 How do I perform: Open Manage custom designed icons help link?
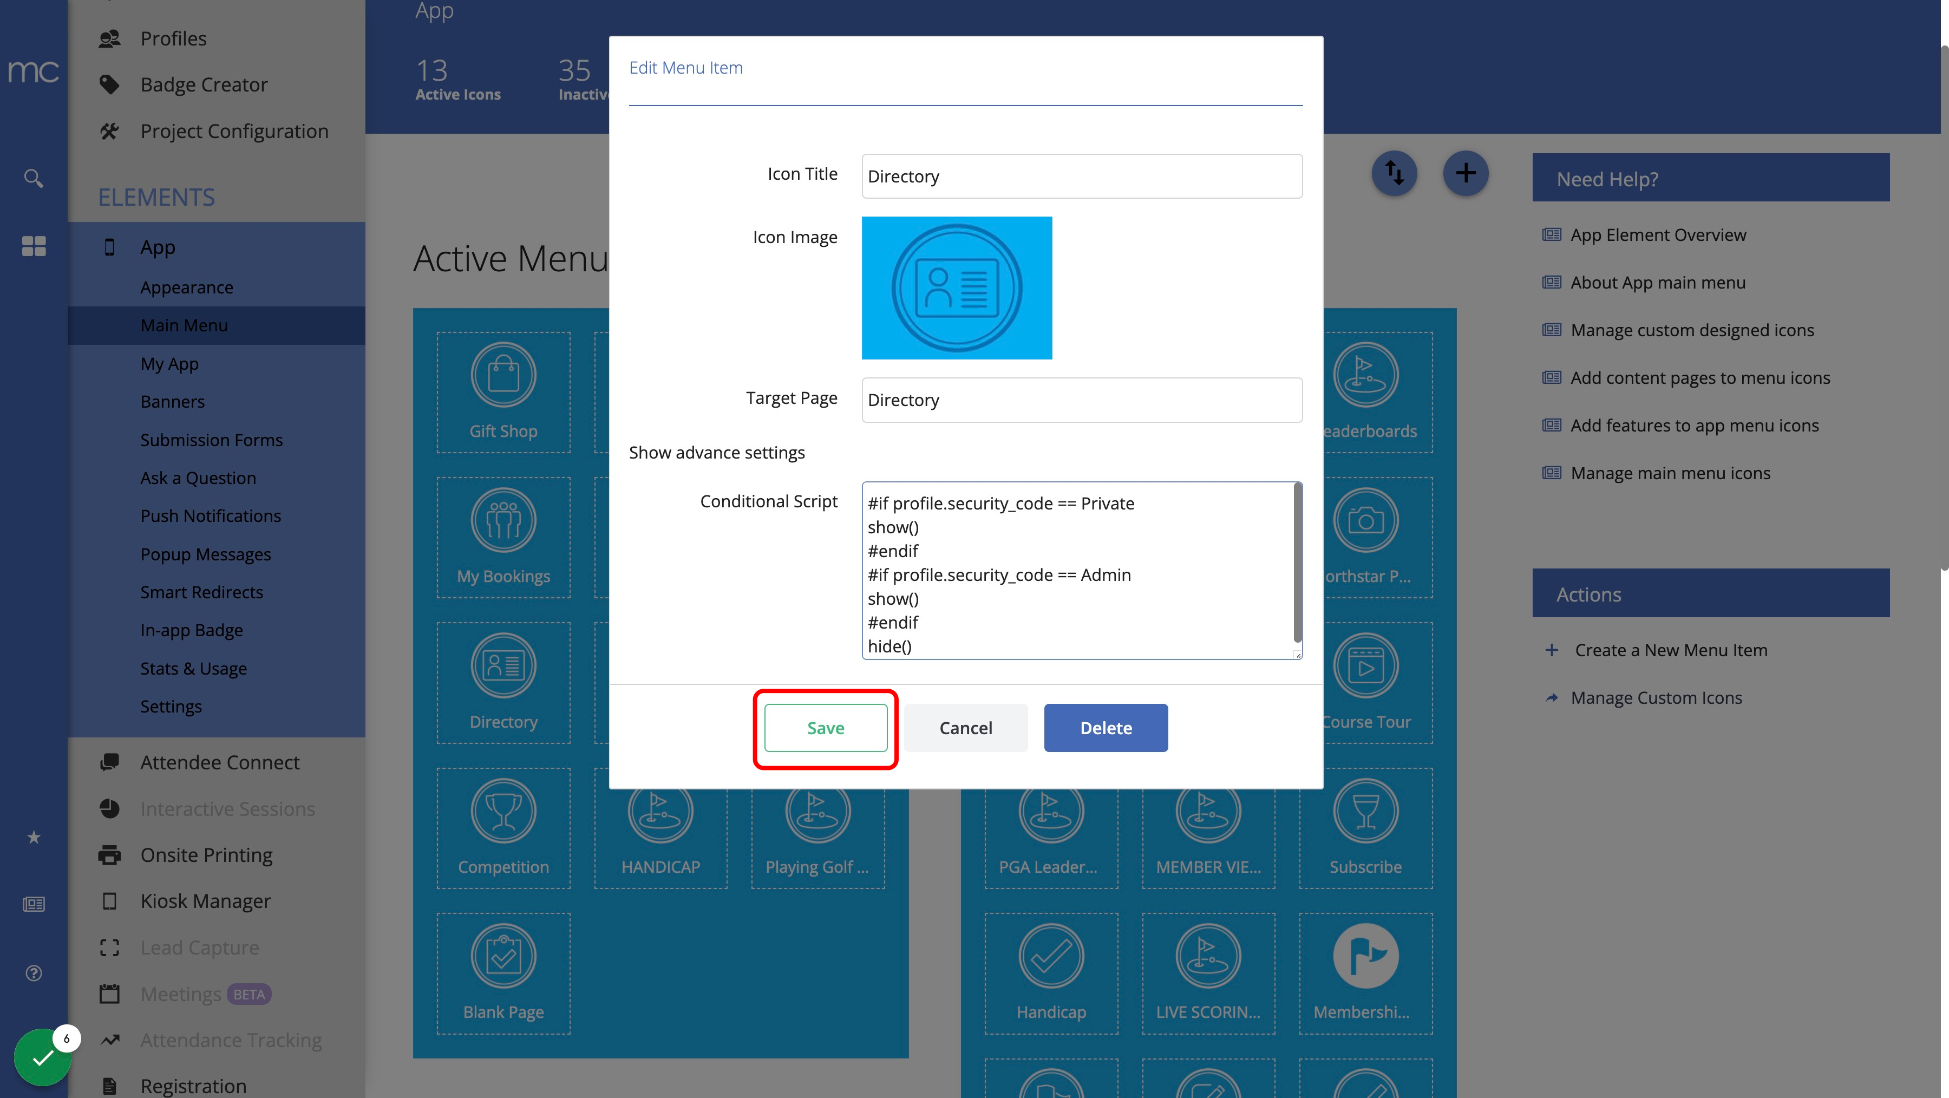coord(1692,330)
